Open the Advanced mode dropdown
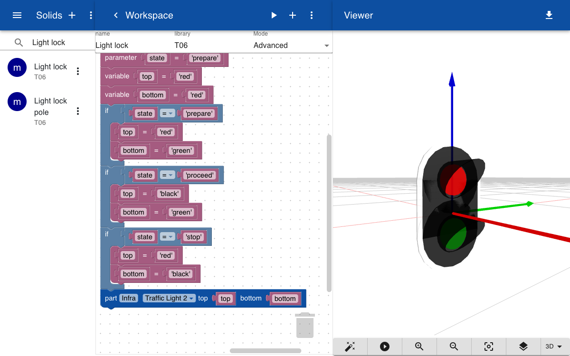 click(x=292, y=46)
